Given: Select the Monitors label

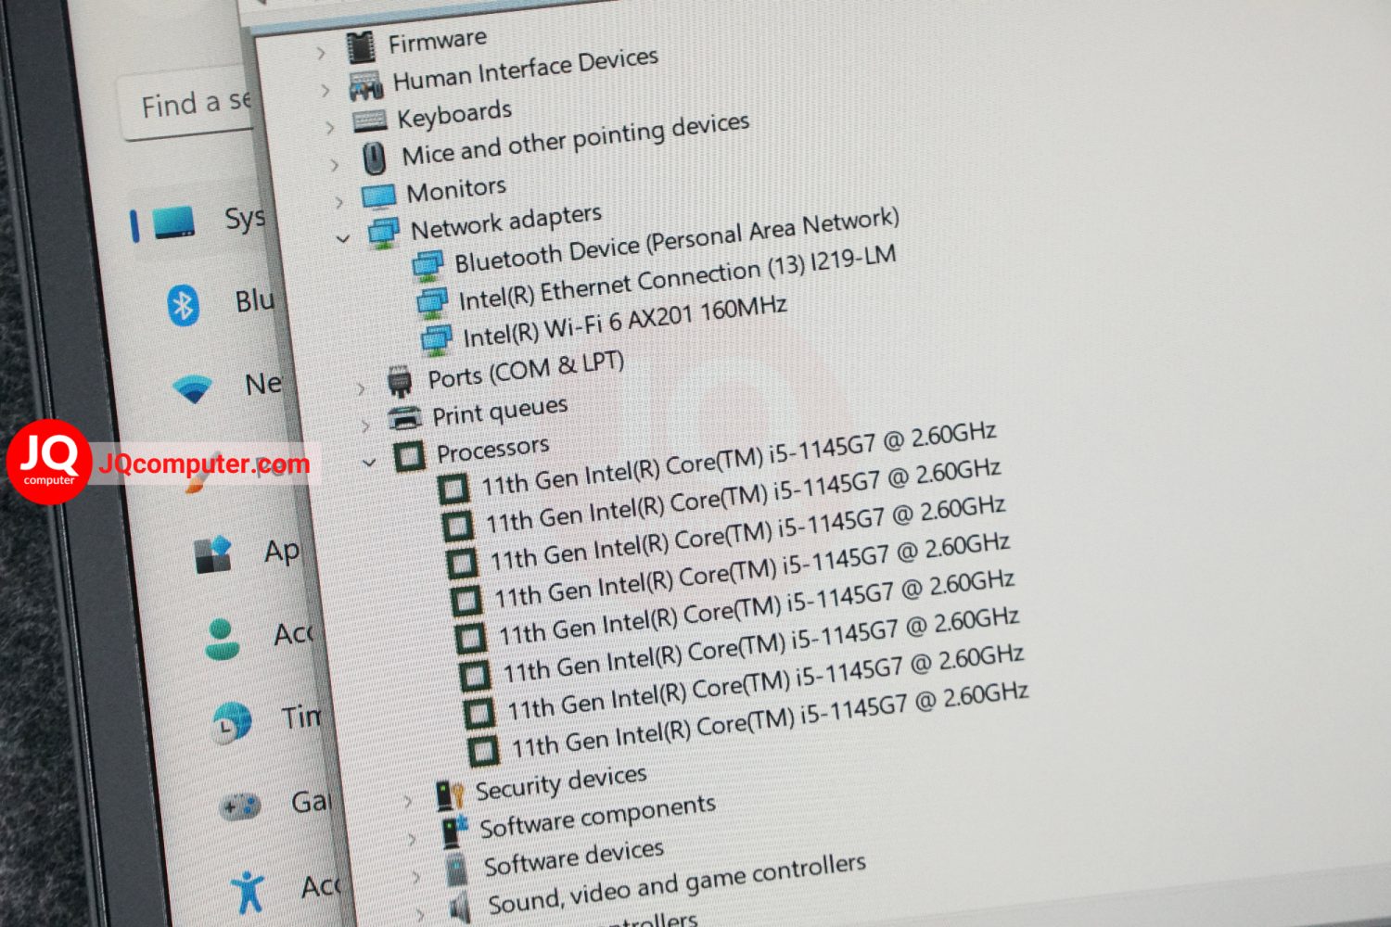Looking at the screenshot, I should pyautogui.click(x=456, y=189).
